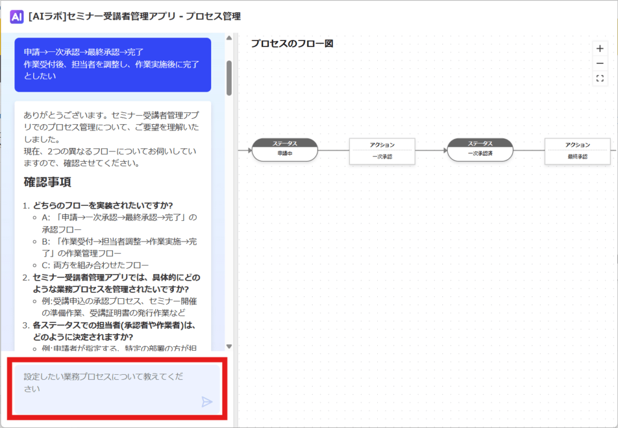The width and height of the screenshot is (618, 428).
Task: Zoom in the flow diagram with the plus icon
Action: coord(599,48)
